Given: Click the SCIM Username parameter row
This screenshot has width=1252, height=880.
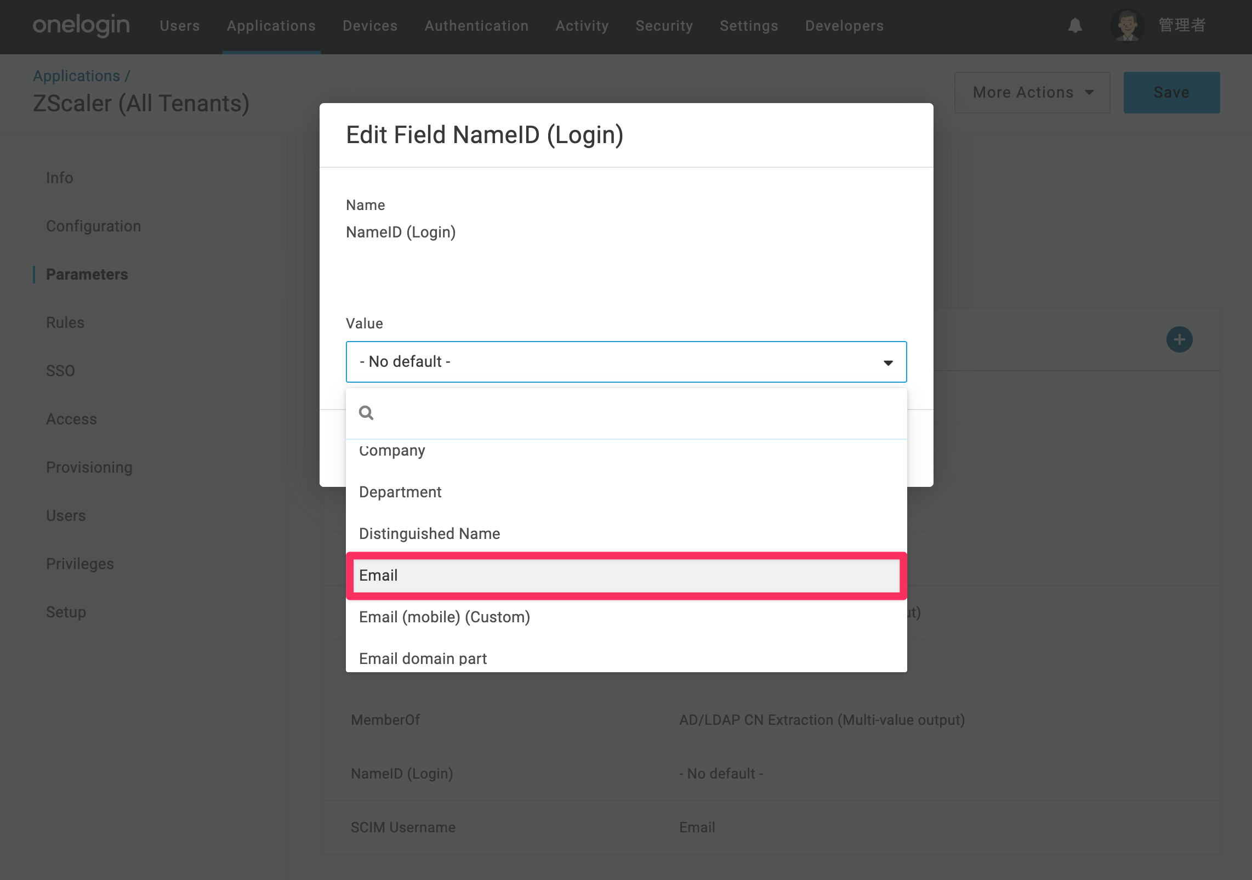Looking at the screenshot, I should click(x=771, y=827).
